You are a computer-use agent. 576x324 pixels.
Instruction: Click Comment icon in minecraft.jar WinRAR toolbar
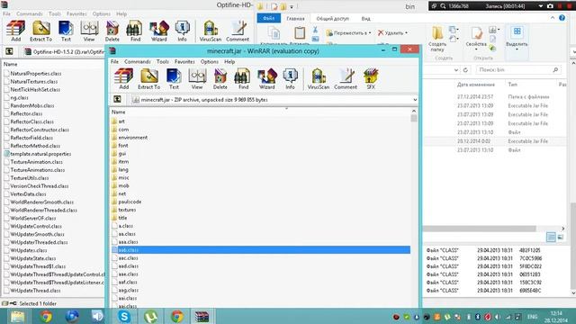tap(346, 78)
